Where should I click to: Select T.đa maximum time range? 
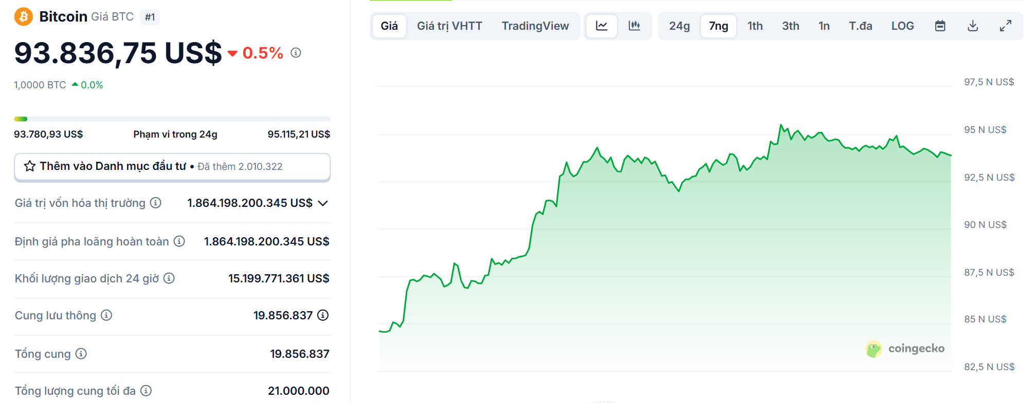click(861, 26)
